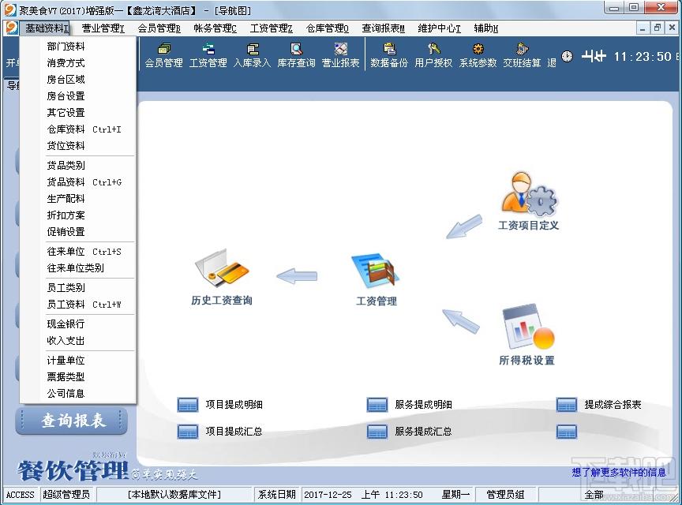This screenshot has width=682, height=505.
Task: Click the 想了解更多软件的信息 link
Action: point(619,473)
